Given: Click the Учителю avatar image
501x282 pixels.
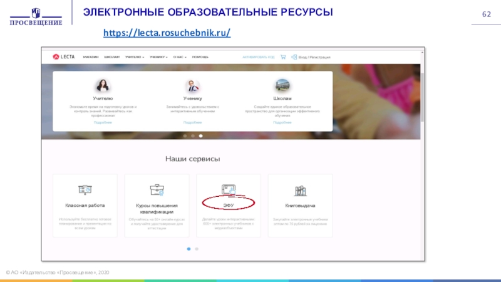Looking at the screenshot, I should [x=103, y=85].
